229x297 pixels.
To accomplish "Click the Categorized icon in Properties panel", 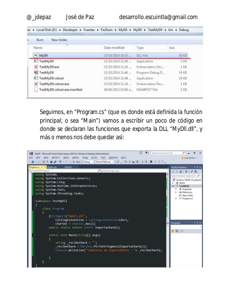I will 173,231.
